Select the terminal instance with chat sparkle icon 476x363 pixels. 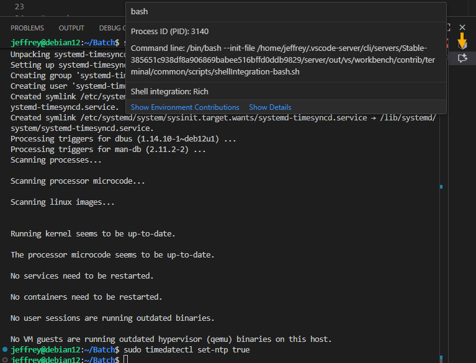click(462, 58)
